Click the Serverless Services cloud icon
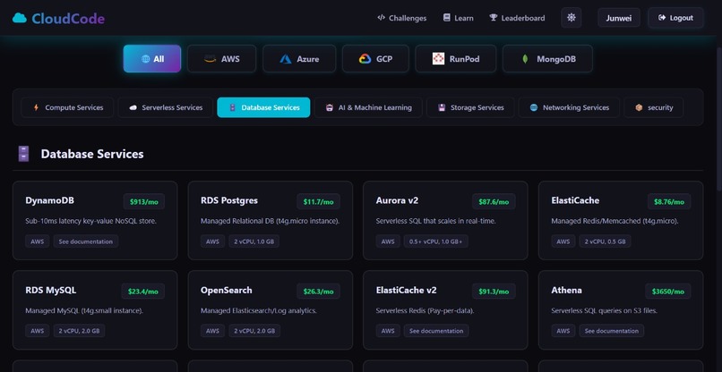The image size is (722, 372). [x=133, y=107]
